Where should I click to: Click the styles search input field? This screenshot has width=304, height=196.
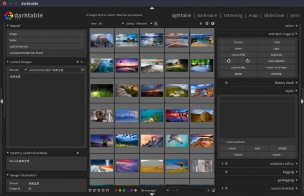click(x=257, y=99)
